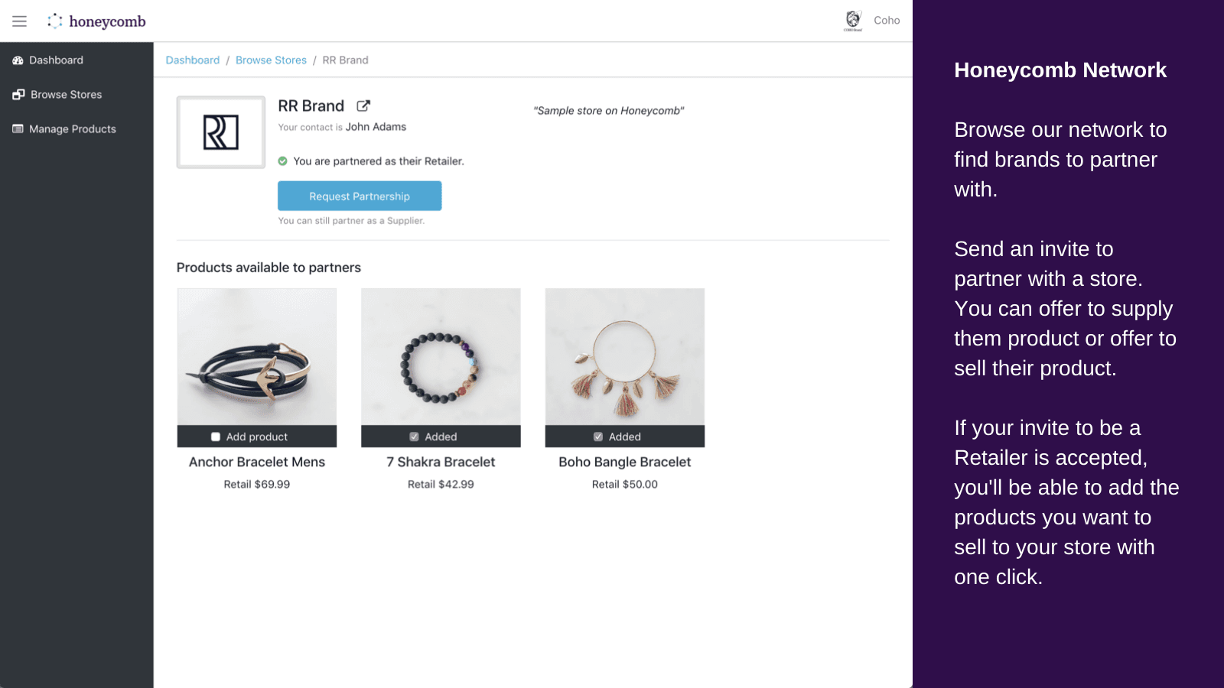Screen dimensions: 1224x688
Task: Select the Dashboard speedometer icon in sidebar
Action: coord(18,60)
